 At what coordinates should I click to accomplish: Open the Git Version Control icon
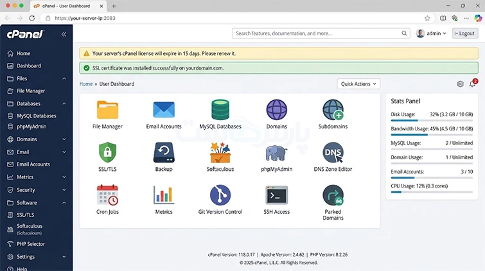(x=220, y=195)
